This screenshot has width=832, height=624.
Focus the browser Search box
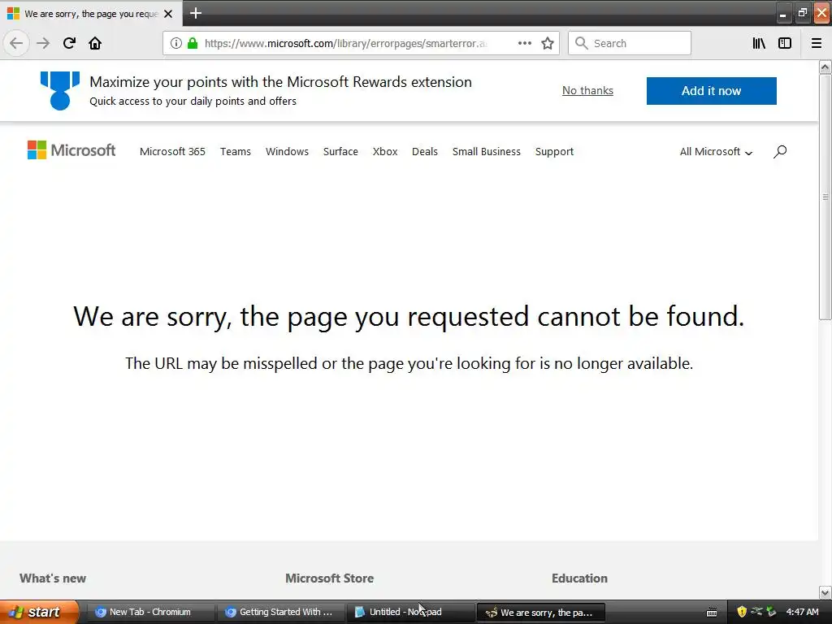coord(630,43)
